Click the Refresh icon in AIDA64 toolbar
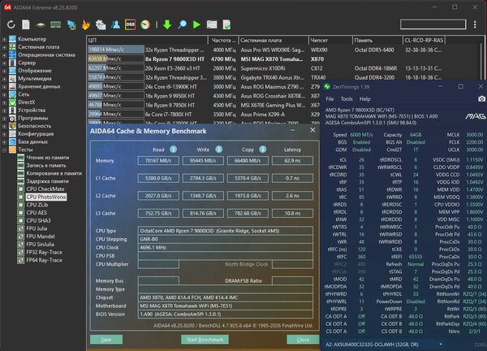Image resolution: width=487 pixels, height=351 pixels. tap(11, 24)
